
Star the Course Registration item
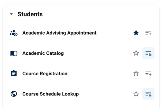tap(136, 74)
